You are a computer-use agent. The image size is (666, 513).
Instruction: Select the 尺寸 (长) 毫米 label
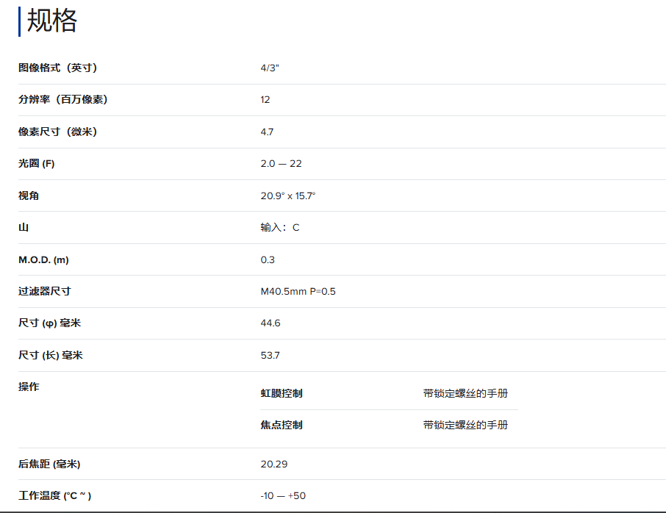50,356
